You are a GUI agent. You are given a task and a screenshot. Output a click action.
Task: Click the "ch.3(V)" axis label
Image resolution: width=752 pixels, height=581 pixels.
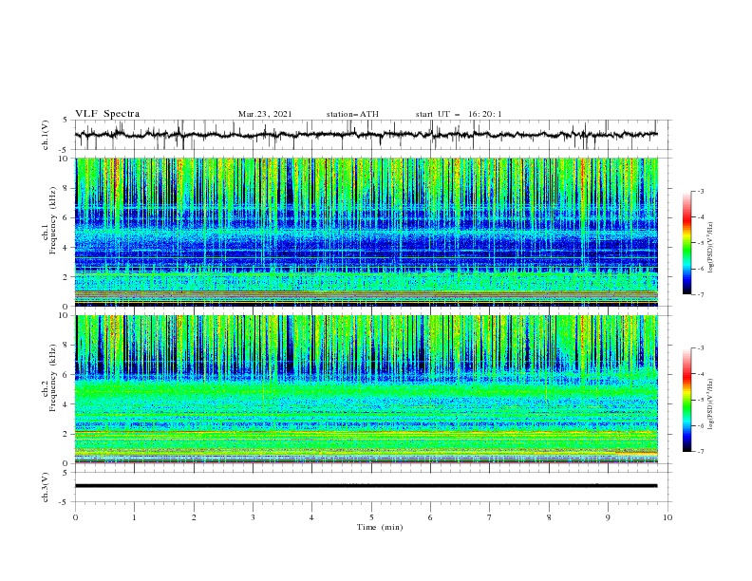46,487
